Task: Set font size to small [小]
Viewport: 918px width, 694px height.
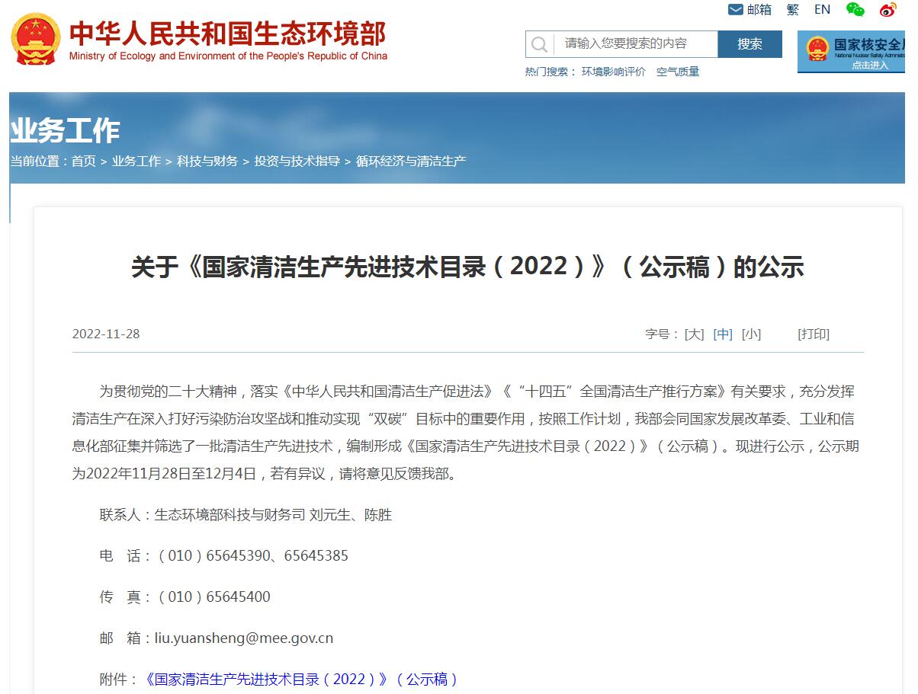Action: click(751, 334)
